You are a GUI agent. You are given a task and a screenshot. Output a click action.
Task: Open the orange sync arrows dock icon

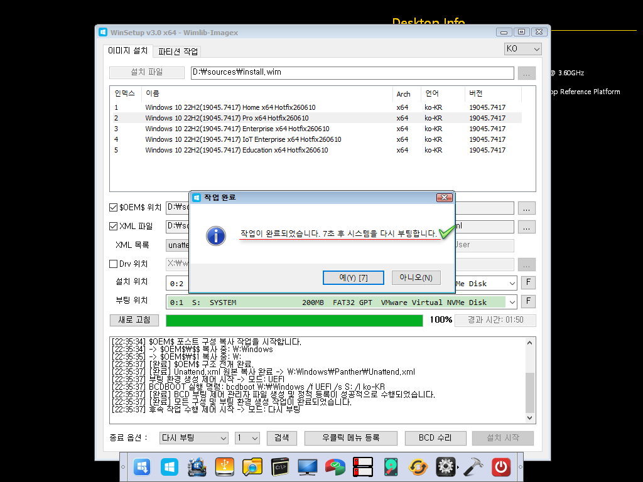418,466
